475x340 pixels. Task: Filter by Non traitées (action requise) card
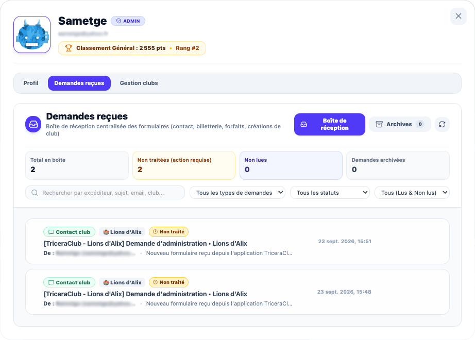[184, 165]
